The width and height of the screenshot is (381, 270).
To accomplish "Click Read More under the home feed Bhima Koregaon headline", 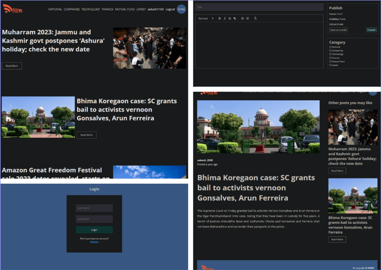I will point(87,135).
